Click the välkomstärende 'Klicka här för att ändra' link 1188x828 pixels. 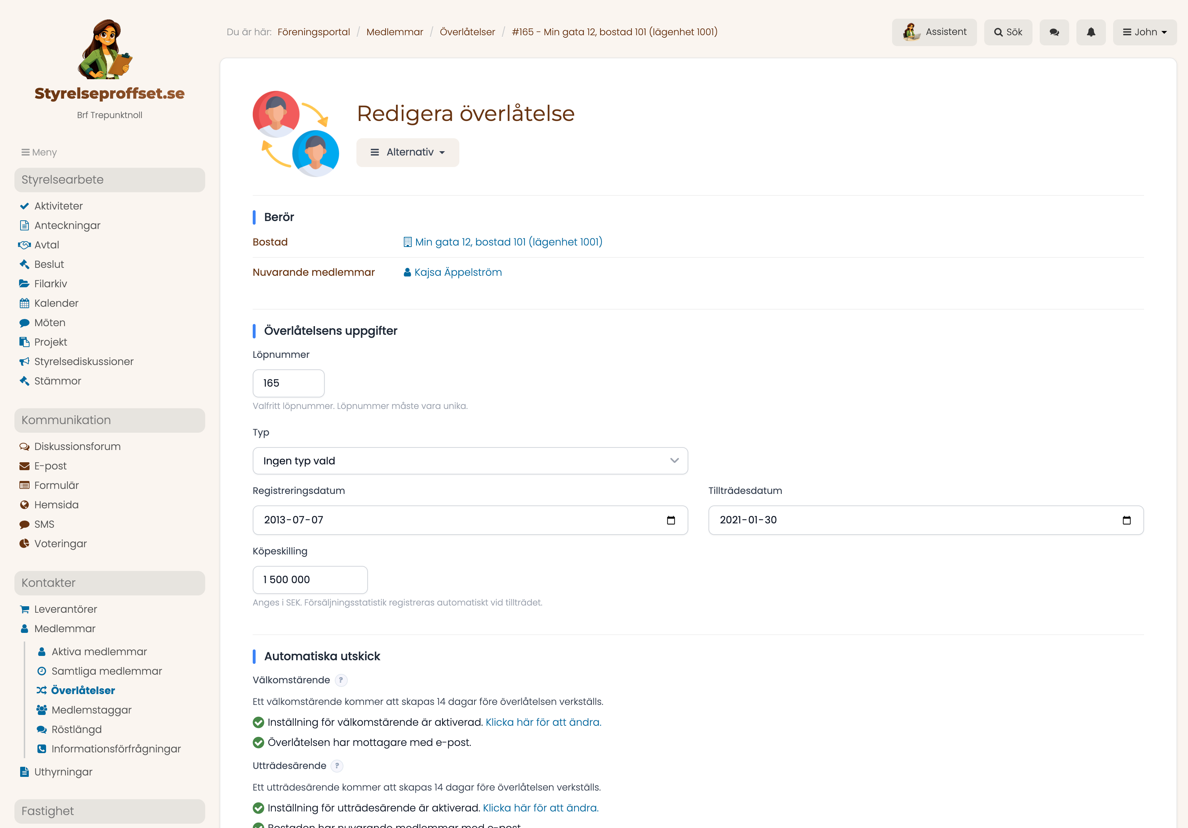[x=543, y=722]
